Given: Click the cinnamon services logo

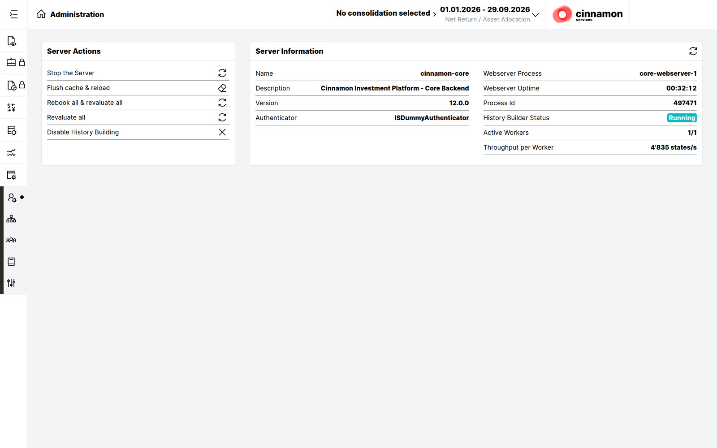Looking at the screenshot, I should (x=587, y=14).
